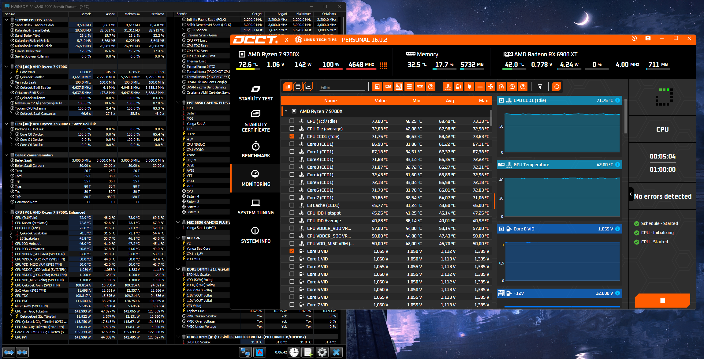Open the Stability Certificate tab in OCCT
This screenshot has height=359, width=704.
coord(256,121)
